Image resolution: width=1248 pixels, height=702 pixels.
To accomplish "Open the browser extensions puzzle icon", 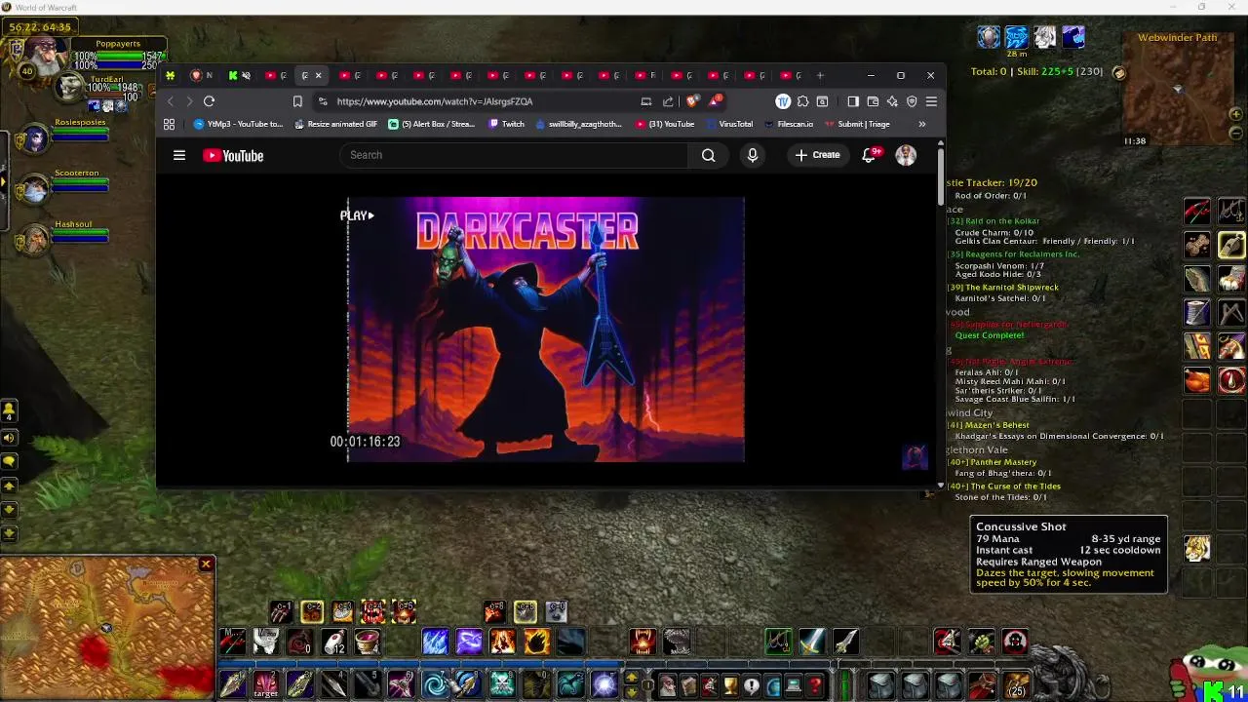I will [x=802, y=101].
